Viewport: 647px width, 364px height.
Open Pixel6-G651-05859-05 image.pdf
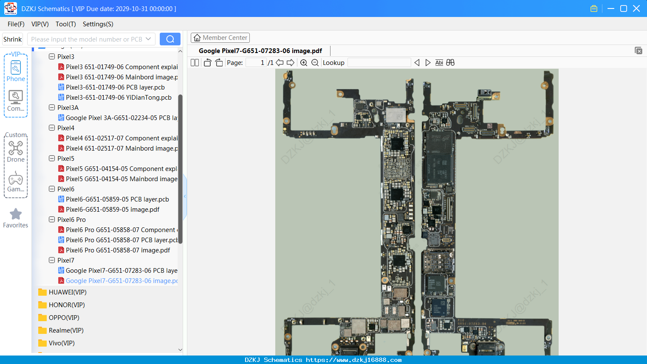(109, 209)
